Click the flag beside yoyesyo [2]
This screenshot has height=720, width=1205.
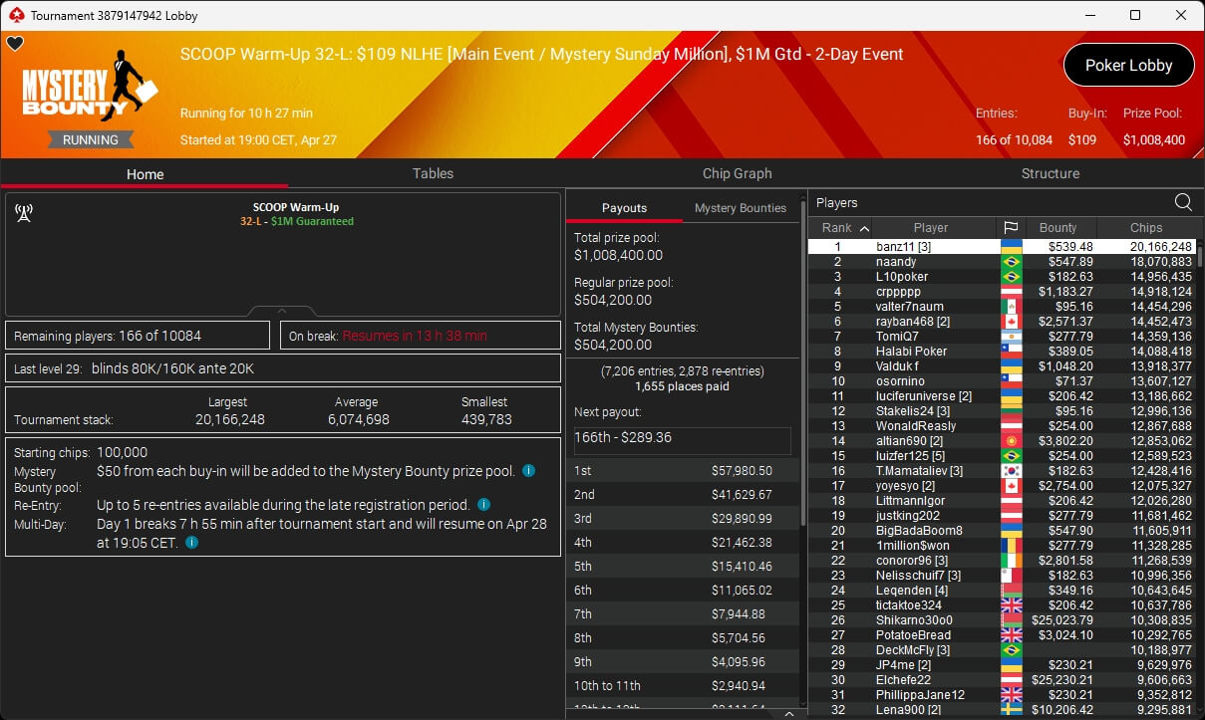pyautogui.click(x=1011, y=486)
